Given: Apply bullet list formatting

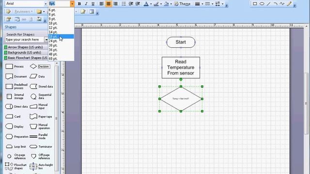Looking at the screenshot, I should coord(124,4).
